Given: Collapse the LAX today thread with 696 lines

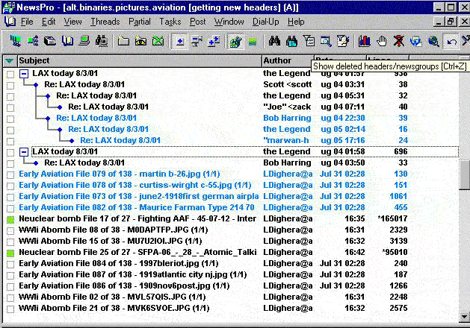Looking at the screenshot, I should click(24, 151).
